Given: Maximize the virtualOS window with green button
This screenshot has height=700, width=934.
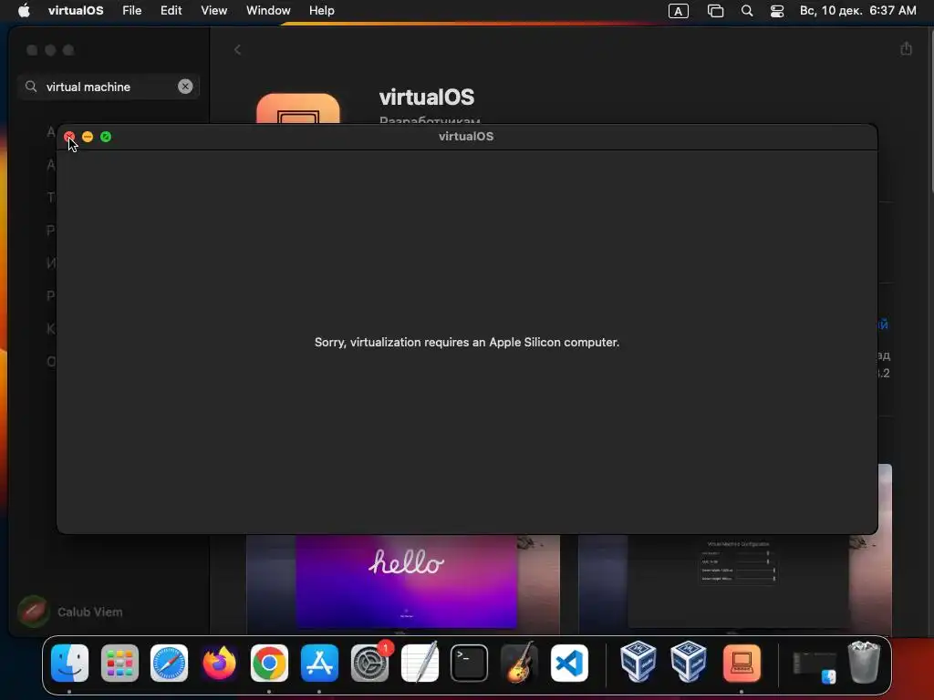Looking at the screenshot, I should pyautogui.click(x=106, y=137).
